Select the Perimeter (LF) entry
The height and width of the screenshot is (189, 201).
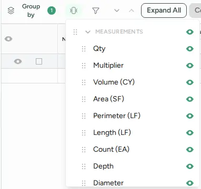tap(117, 116)
